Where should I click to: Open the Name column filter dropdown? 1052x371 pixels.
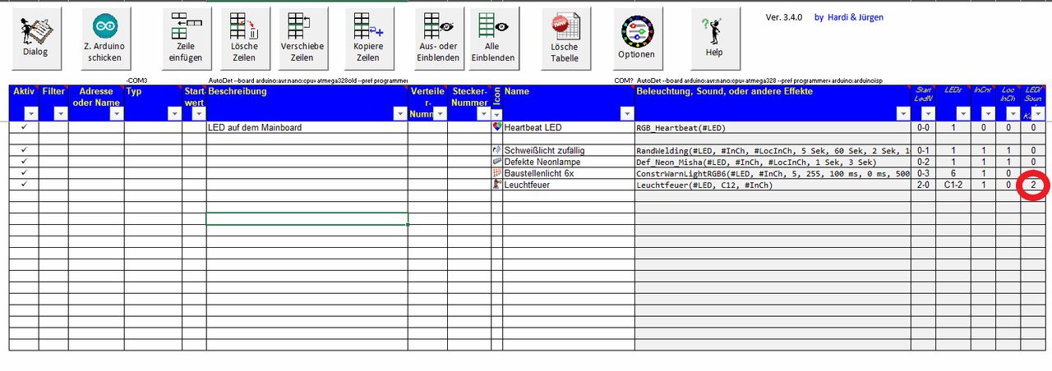(627, 114)
